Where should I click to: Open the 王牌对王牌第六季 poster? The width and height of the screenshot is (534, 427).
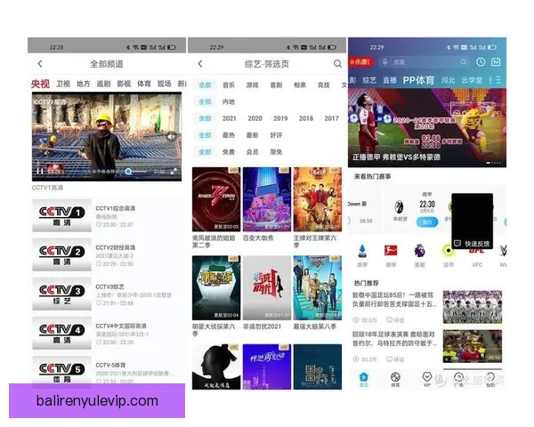[318, 199]
